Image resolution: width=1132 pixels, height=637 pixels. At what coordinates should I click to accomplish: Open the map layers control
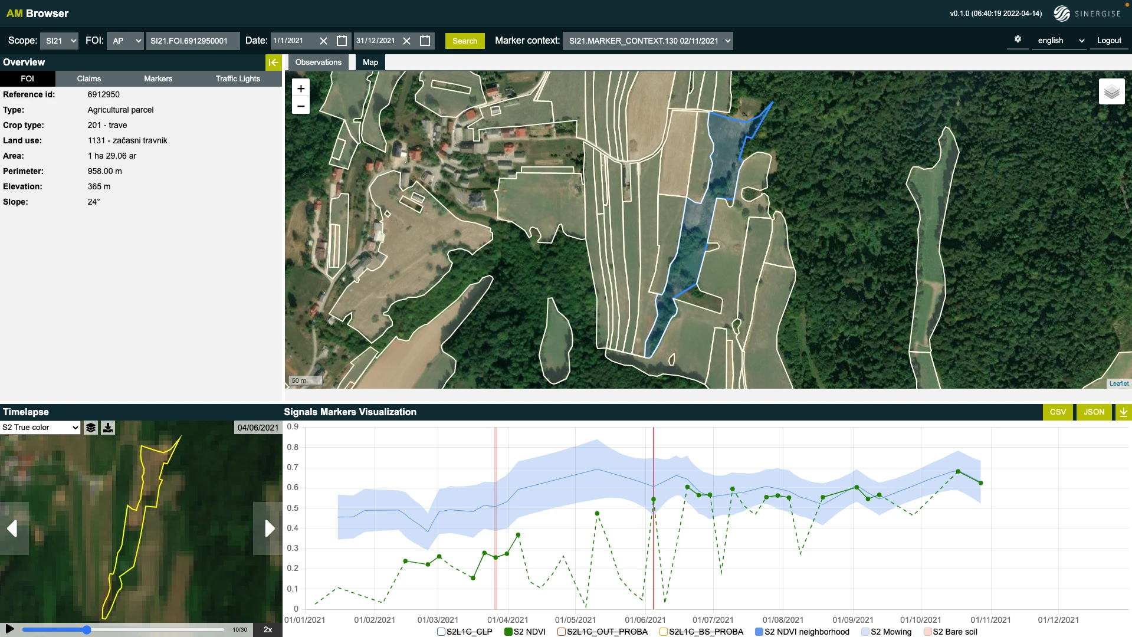[1111, 92]
